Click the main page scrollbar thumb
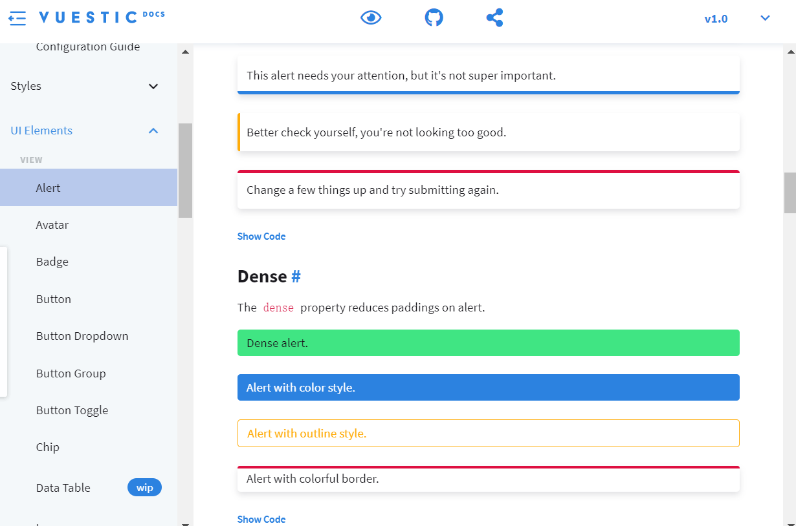The height and width of the screenshot is (526, 796). coord(790,193)
